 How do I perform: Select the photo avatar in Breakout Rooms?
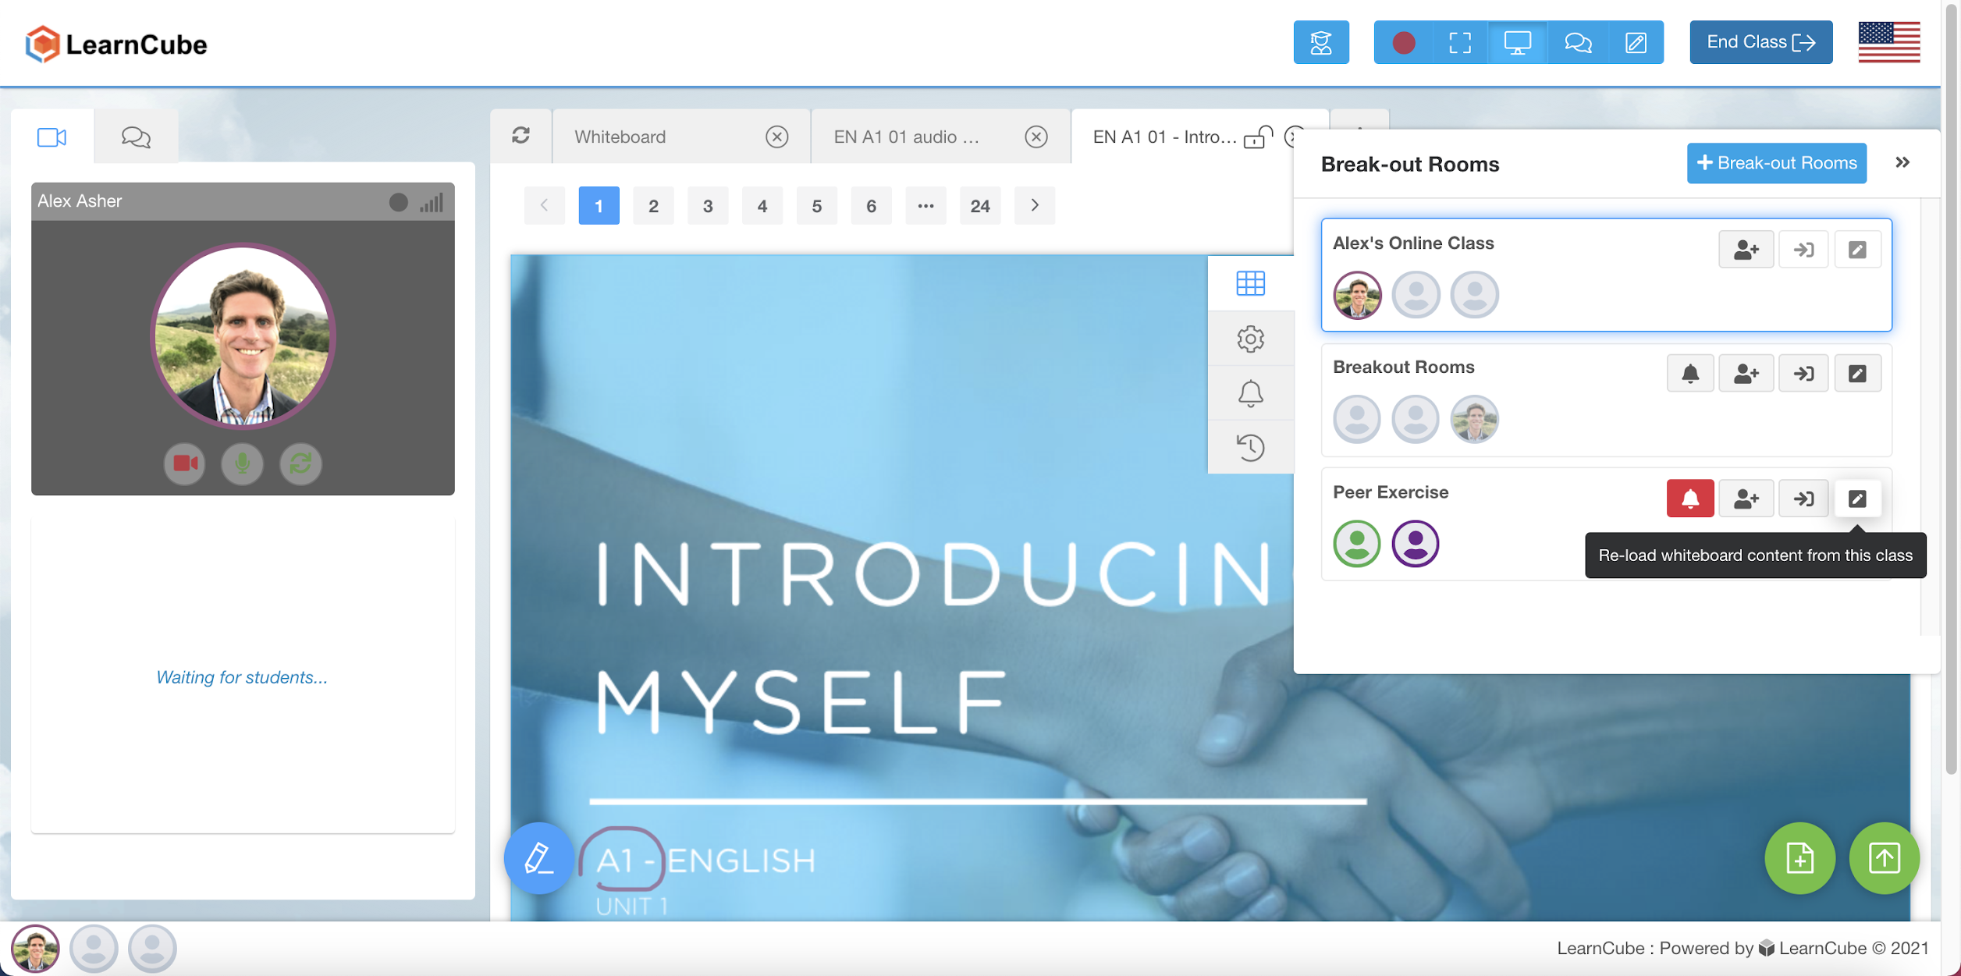(x=1474, y=419)
